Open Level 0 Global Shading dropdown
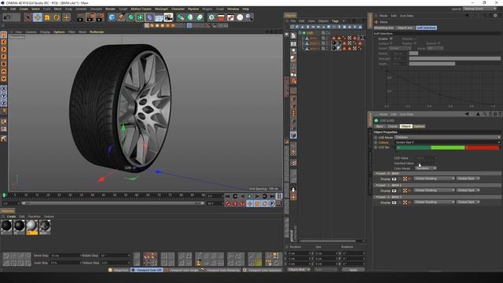The image size is (503, 283). (x=434, y=178)
